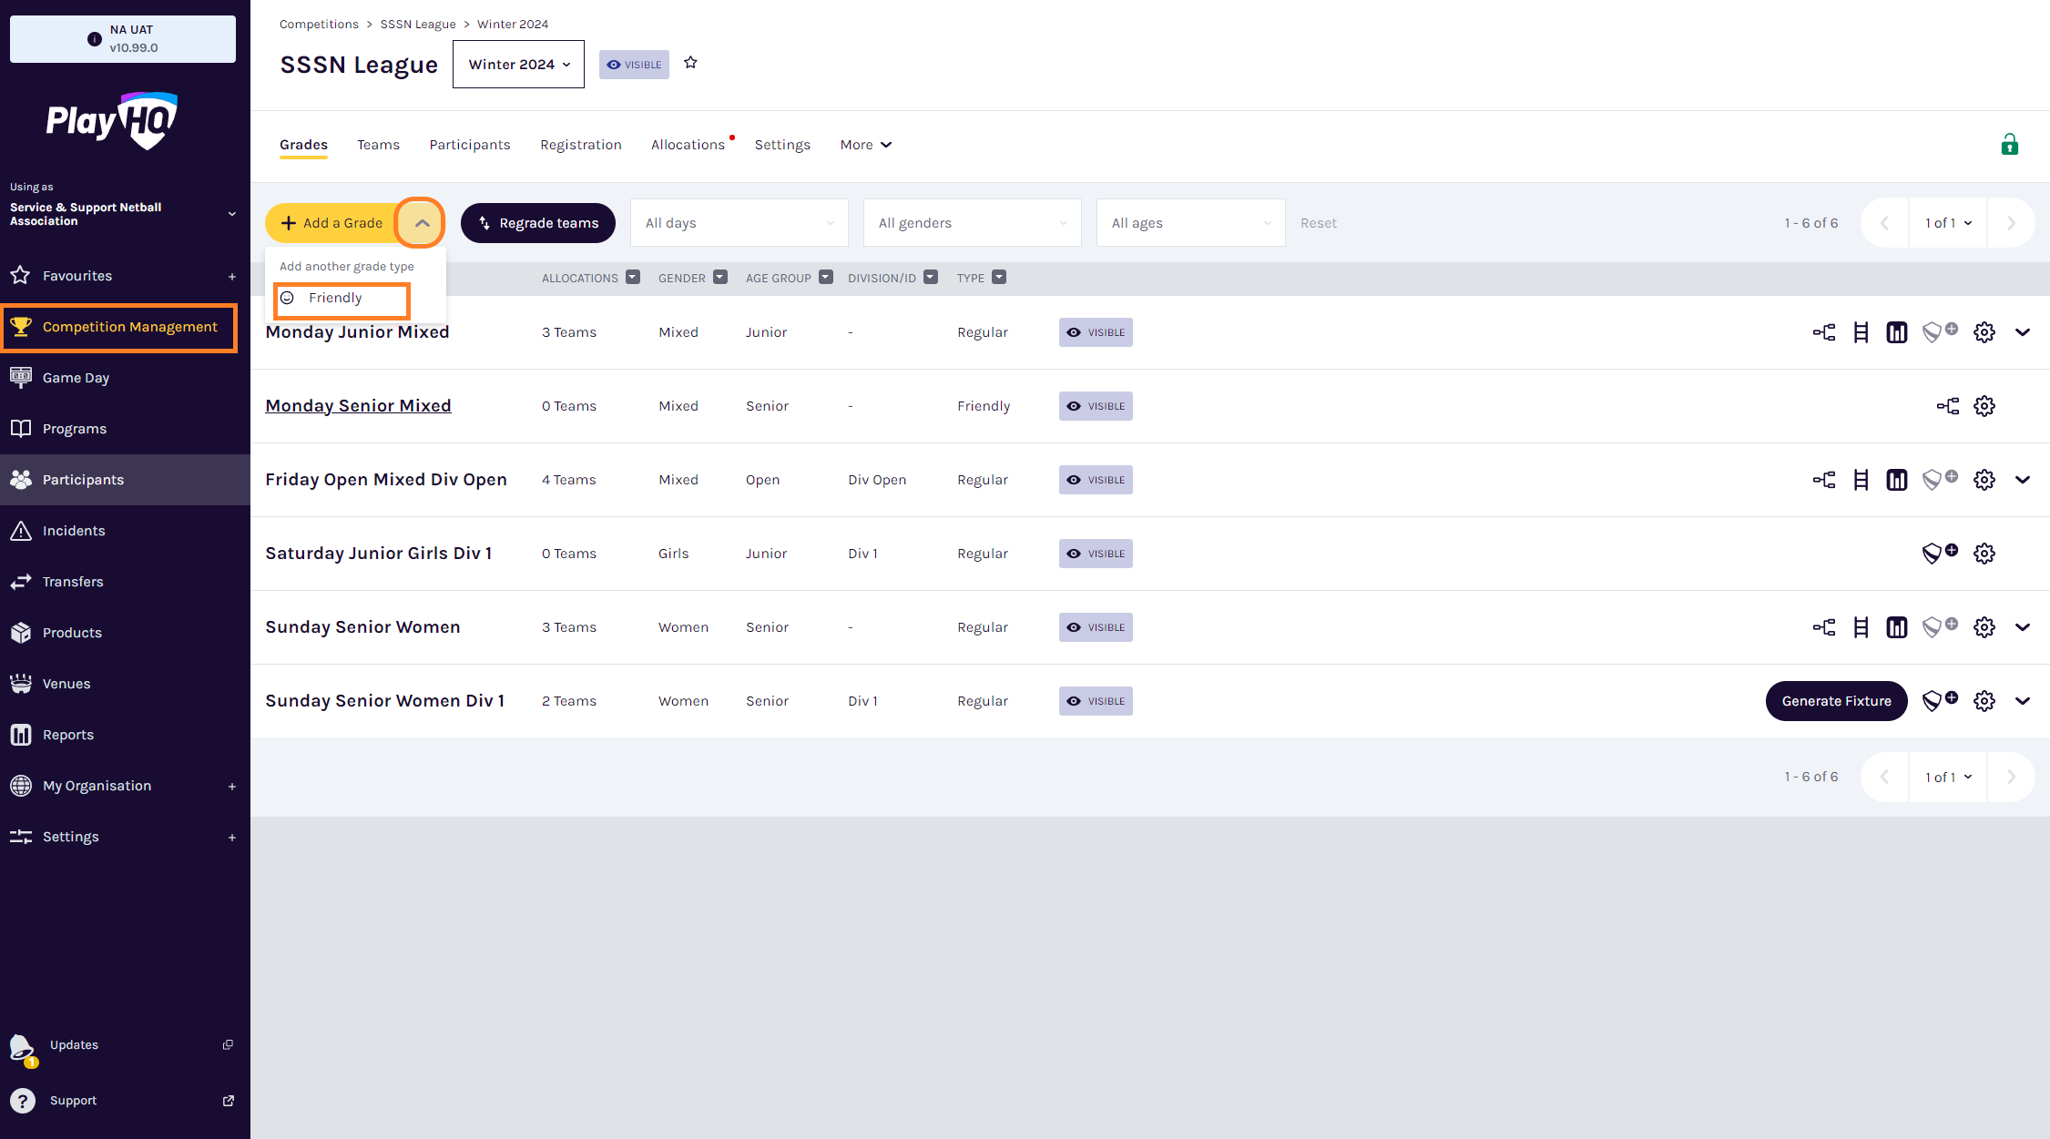Viewport: 2050px width, 1139px height.
Task: Open fixture tree icon for Sunday Senior Women
Action: point(1823,627)
